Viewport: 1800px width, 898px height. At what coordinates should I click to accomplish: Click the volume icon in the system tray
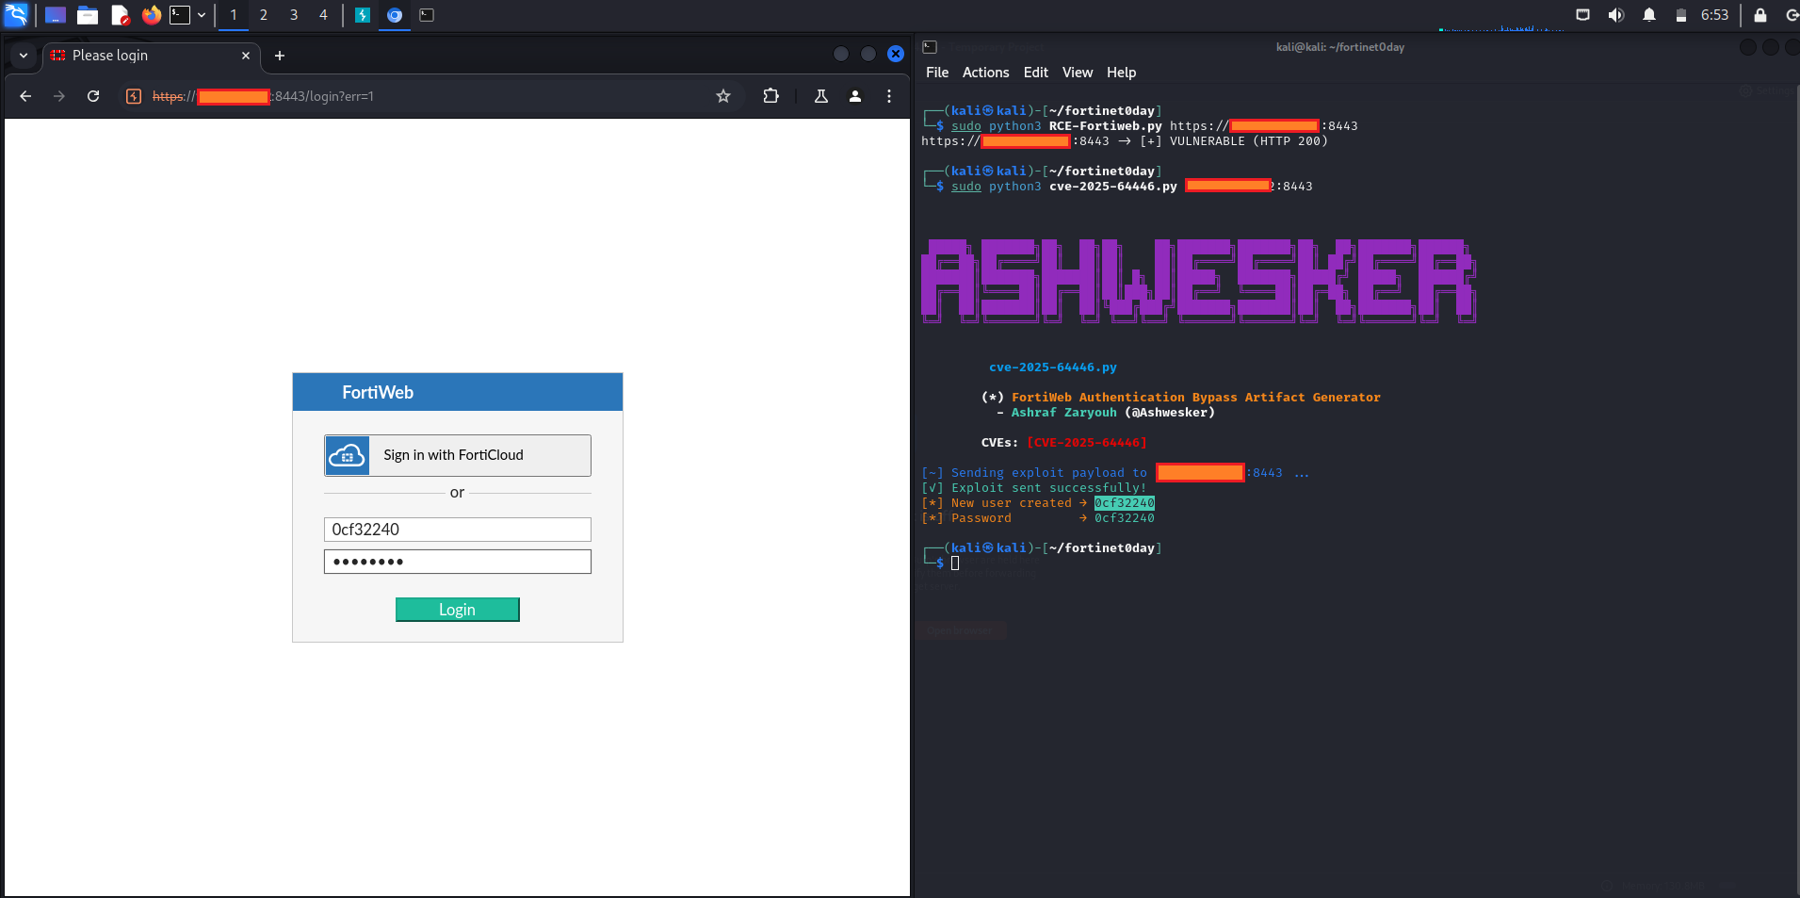click(1614, 15)
